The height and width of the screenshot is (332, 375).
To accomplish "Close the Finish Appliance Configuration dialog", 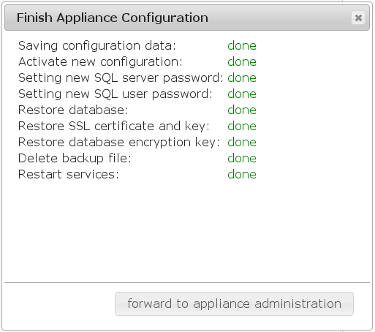I will coord(358,18).
